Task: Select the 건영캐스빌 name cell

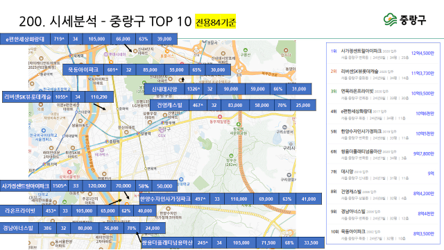Action: click(169, 105)
